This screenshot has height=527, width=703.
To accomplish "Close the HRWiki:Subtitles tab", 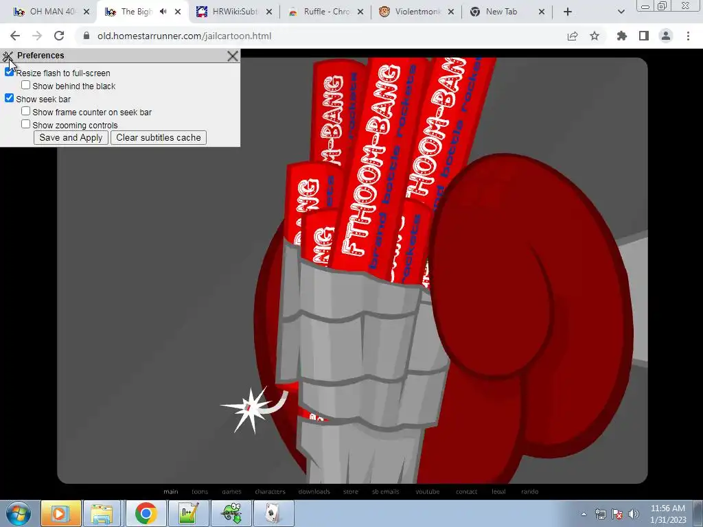I will [x=269, y=12].
